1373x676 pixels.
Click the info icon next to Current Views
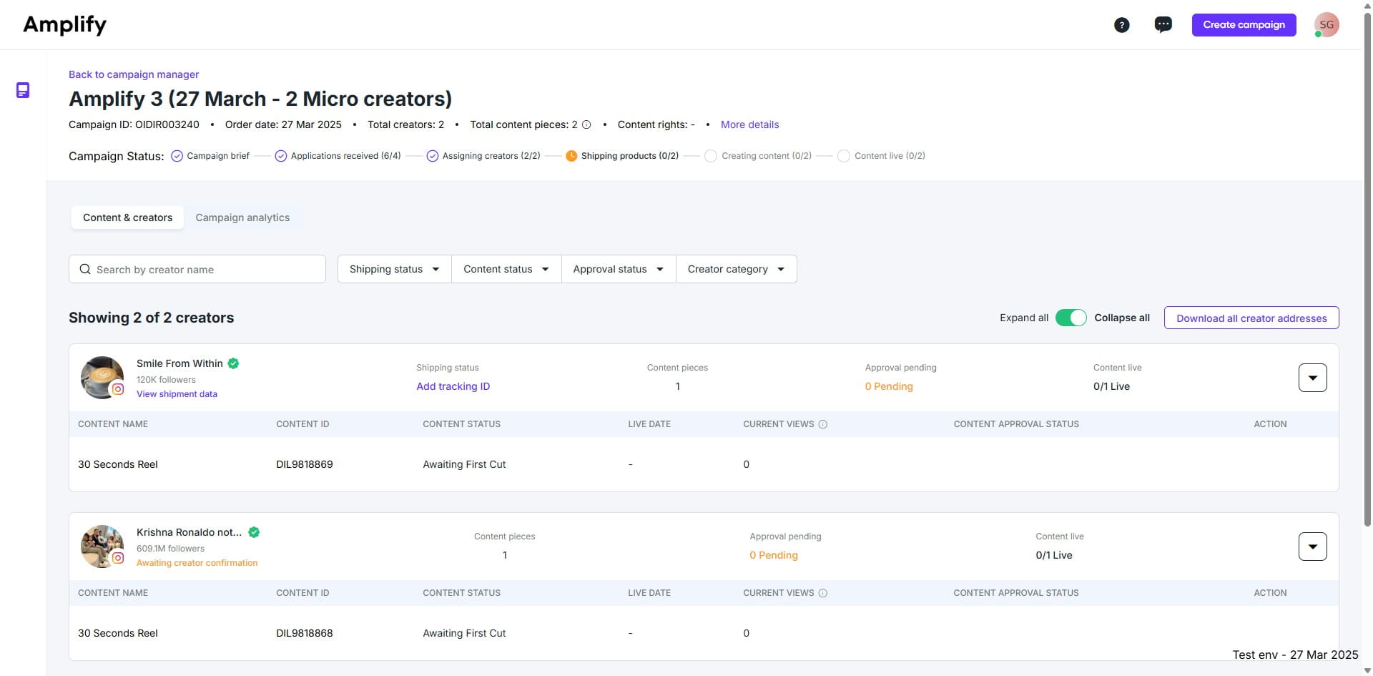823,423
